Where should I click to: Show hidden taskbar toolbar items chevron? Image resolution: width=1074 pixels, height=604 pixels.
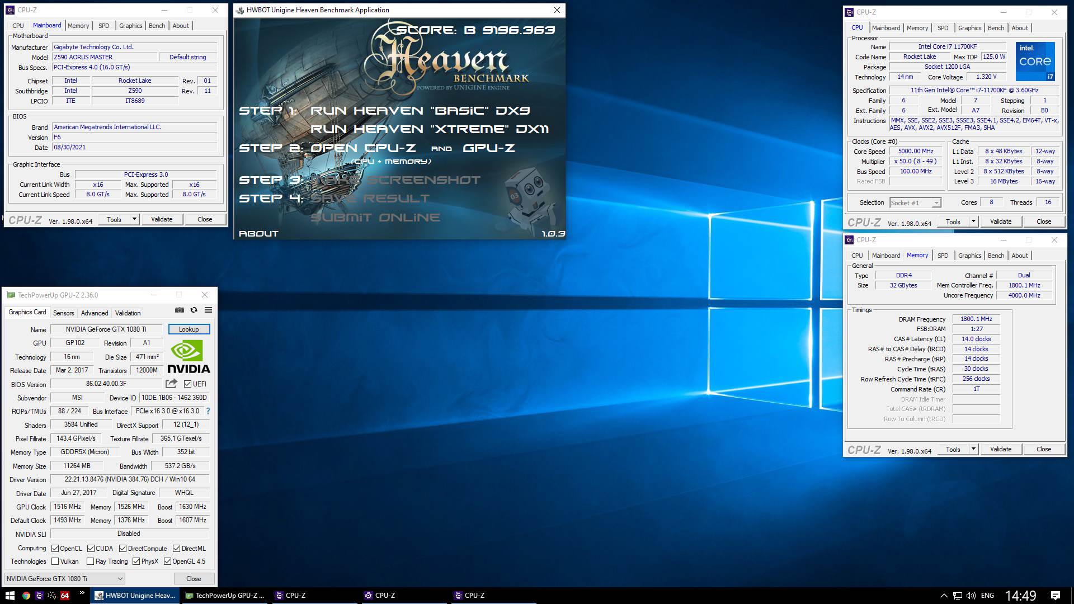82,593
